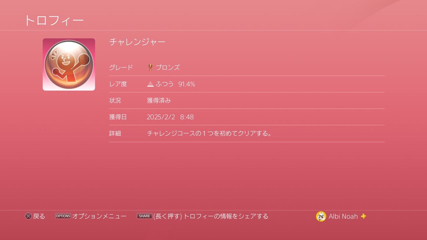Select the チャレンジャー trophy name
Screen dimensions: 427x240
[137, 42]
